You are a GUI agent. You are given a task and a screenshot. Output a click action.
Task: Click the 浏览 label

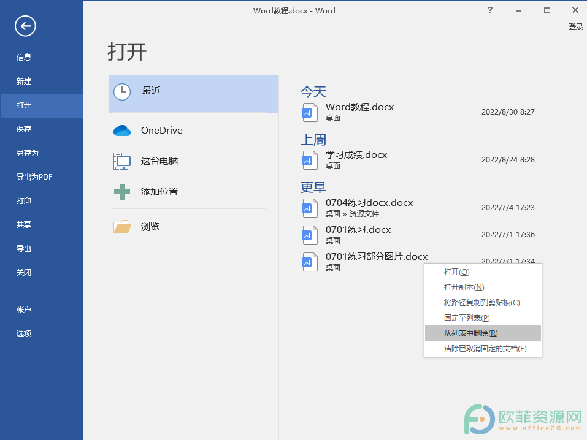tap(150, 227)
